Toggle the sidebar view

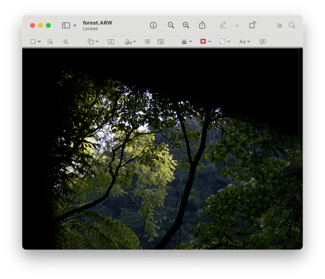pos(66,25)
